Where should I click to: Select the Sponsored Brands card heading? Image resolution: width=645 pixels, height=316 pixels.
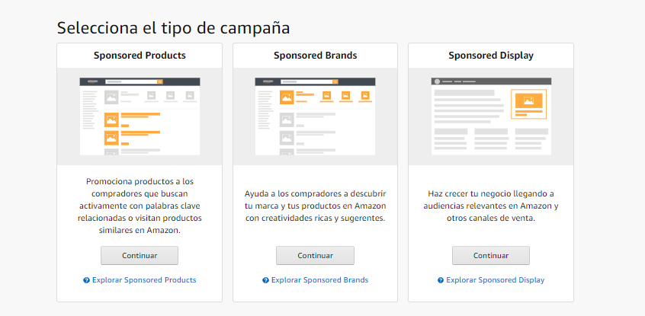pyautogui.click(x=315, y=56)
